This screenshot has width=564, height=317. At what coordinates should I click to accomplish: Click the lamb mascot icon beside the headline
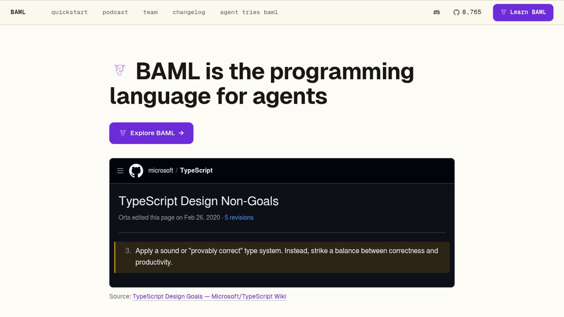tap(120, 70)
